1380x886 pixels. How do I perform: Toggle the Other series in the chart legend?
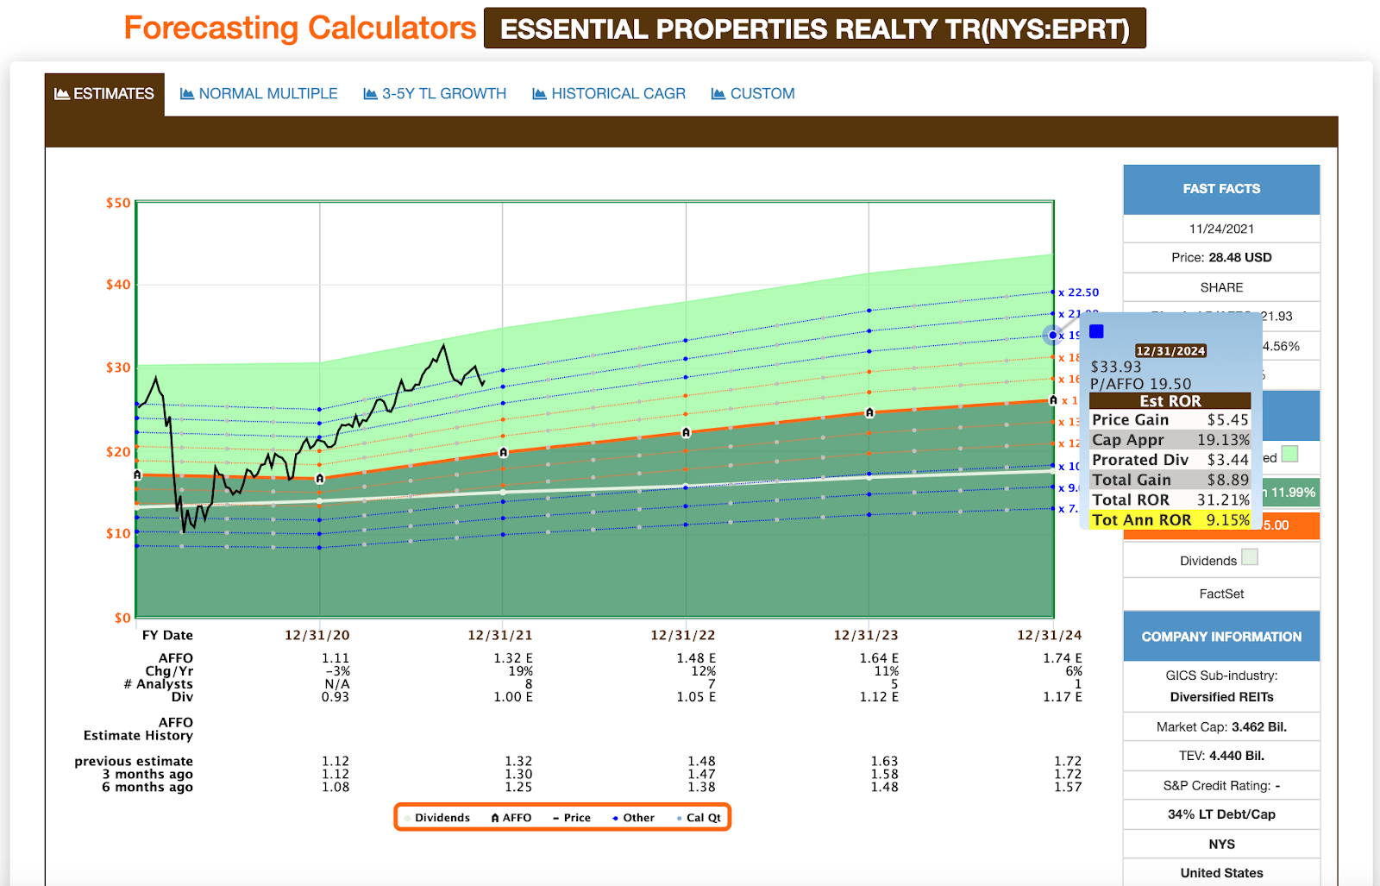tap(633, 818)
